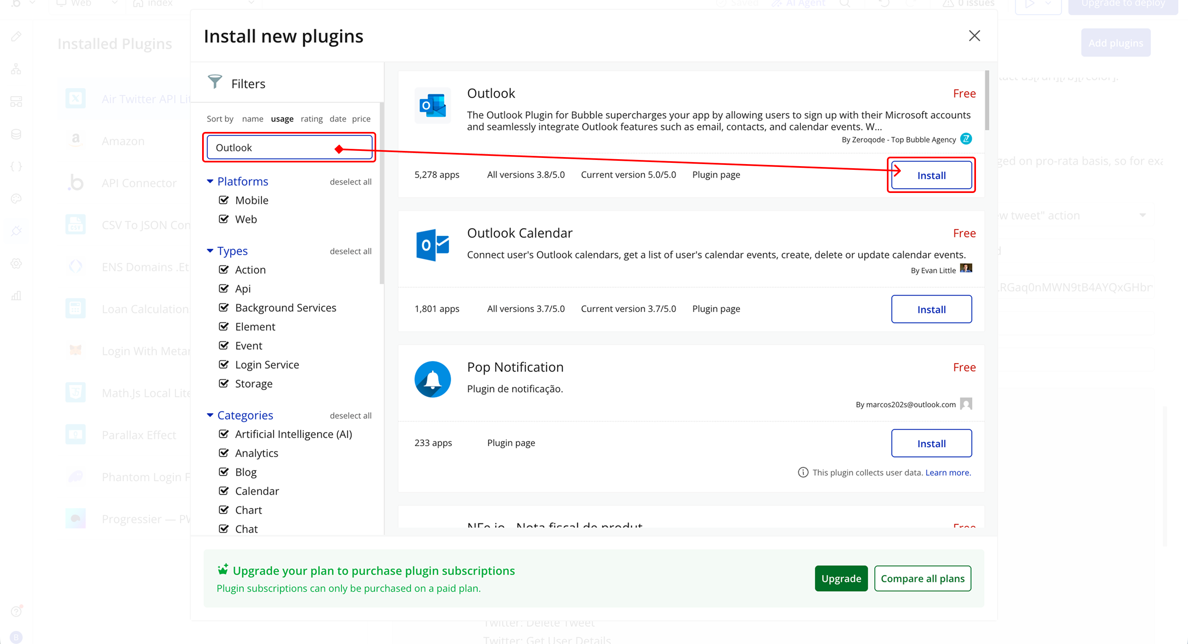The width and height of the screenshot is (1188, 644).
Task: Open the Learn more link
Action: coord(948,472)
